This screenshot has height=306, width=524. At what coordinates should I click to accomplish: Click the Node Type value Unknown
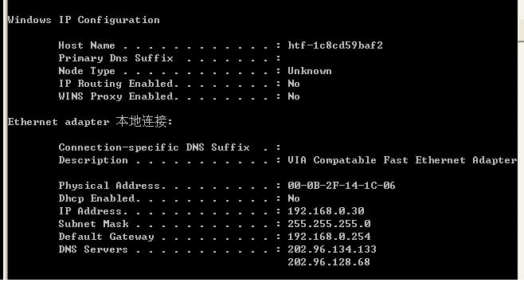coord(310,71)
